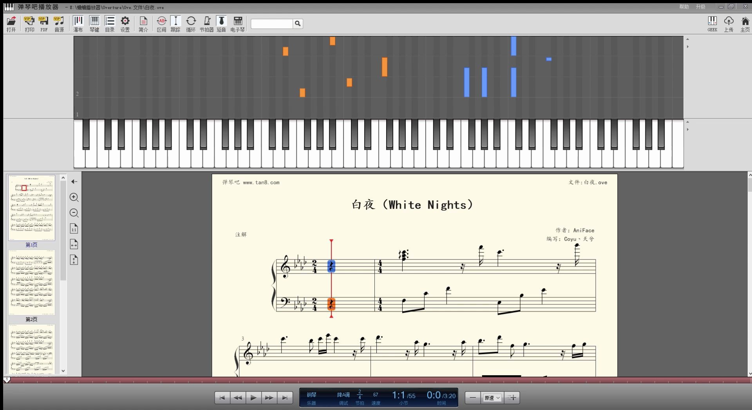Toggle 延音 sustain pedal
The height and width of the screenshot is (410, 752).
[221, 24]
